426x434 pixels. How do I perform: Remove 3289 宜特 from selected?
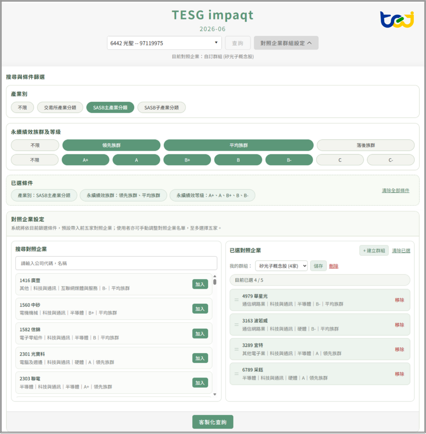399,349
